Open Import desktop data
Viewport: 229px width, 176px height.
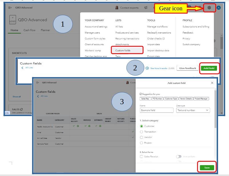point(158,50)
